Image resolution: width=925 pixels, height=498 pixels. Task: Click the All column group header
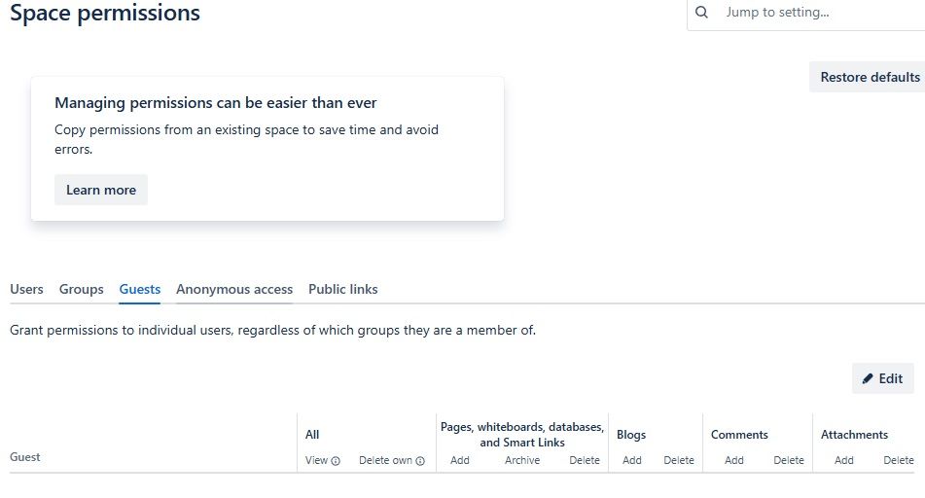click(x=312, y=435)
